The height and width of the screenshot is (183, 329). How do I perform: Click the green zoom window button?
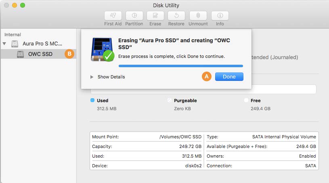pyautogui.click(x=23, y=5)
